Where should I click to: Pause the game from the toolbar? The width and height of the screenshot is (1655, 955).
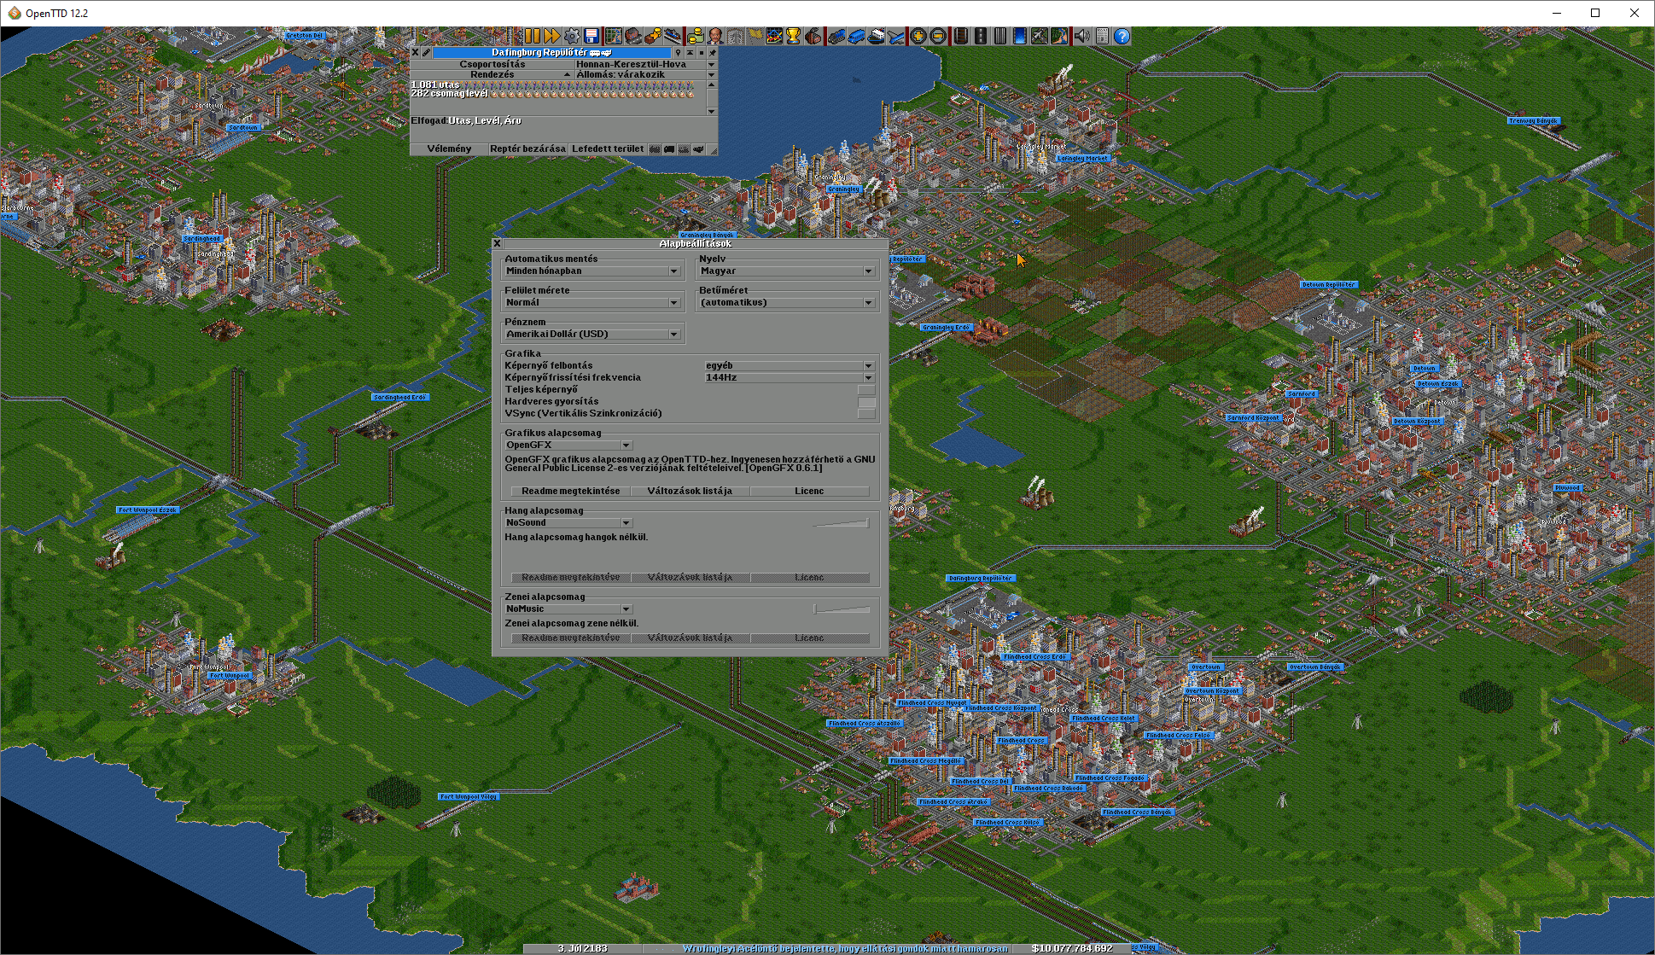point(533,36)
